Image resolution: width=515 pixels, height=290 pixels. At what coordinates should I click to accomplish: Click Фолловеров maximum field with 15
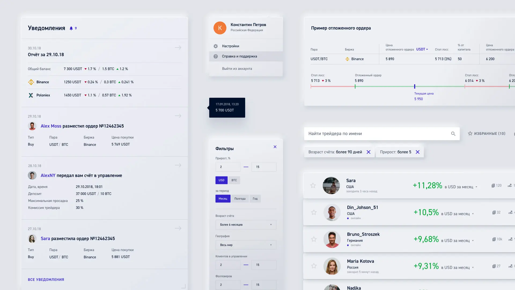264,285
